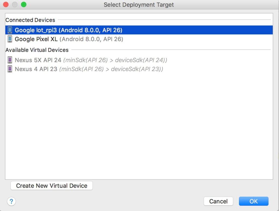Click the empty area of the device list
This screenshot has height=211, width=279.
(139, 123)
